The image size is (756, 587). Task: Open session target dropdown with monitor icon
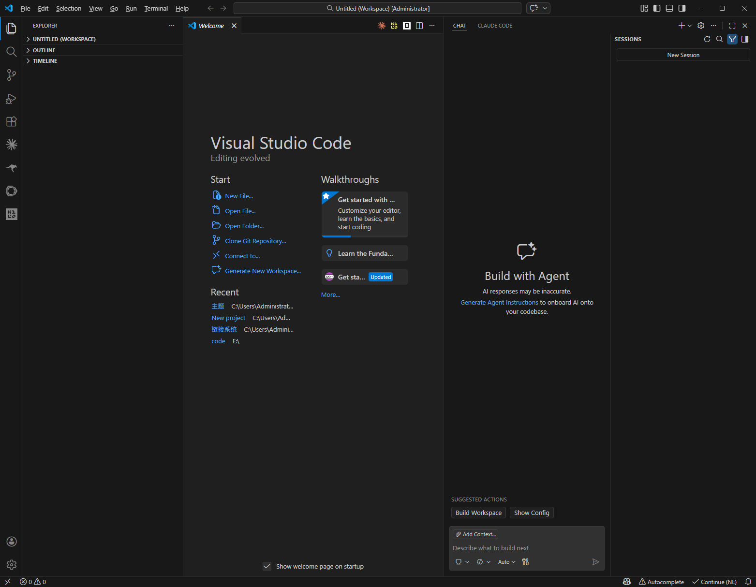point(462,562)
